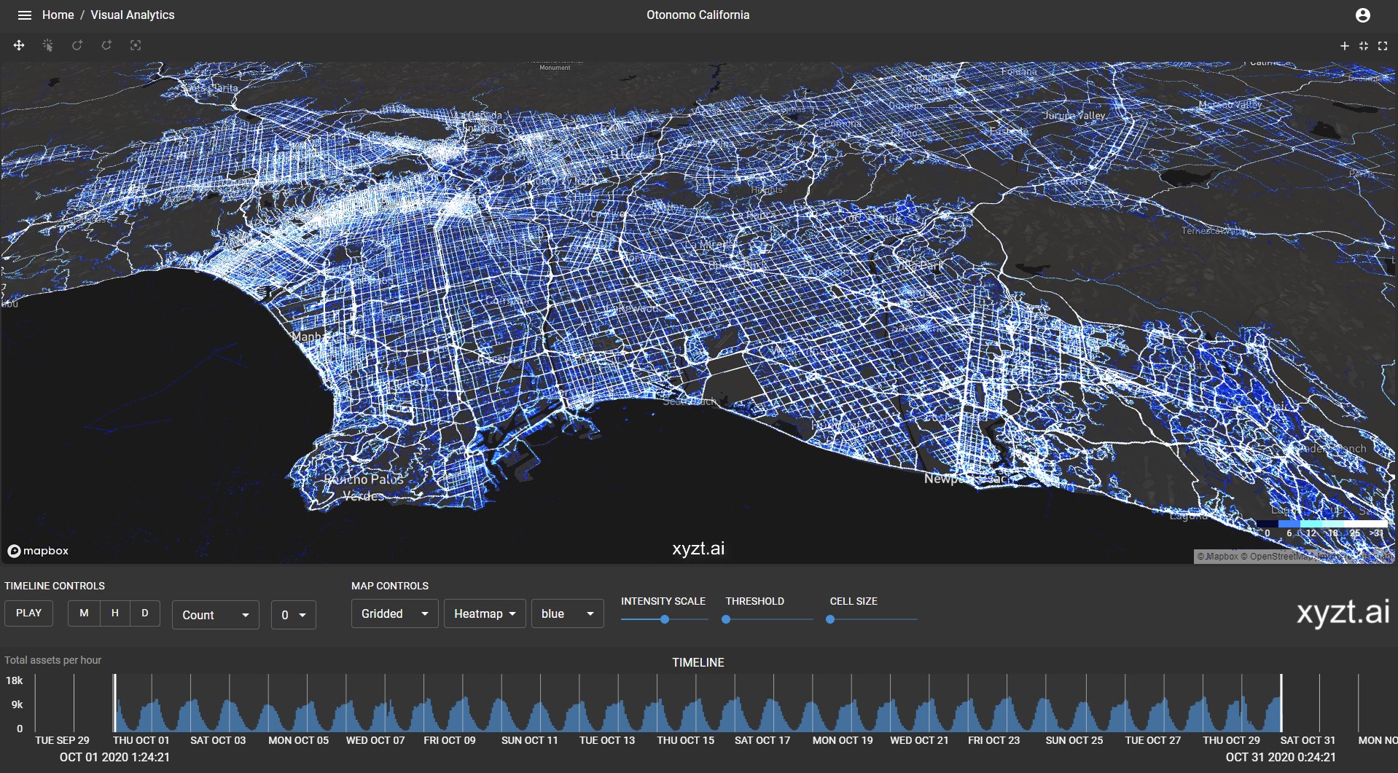This screenshot has width=1398, height=773.
Task: Click the '18k' axis value
Action: [15, 680]
